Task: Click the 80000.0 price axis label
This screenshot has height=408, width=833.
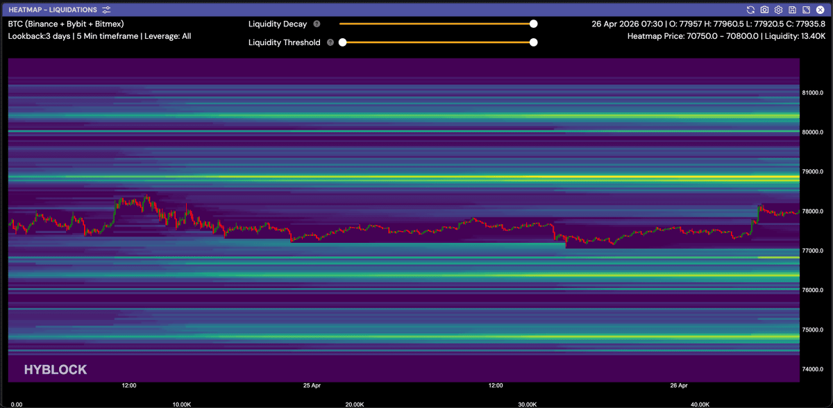Action: [812, 132]
